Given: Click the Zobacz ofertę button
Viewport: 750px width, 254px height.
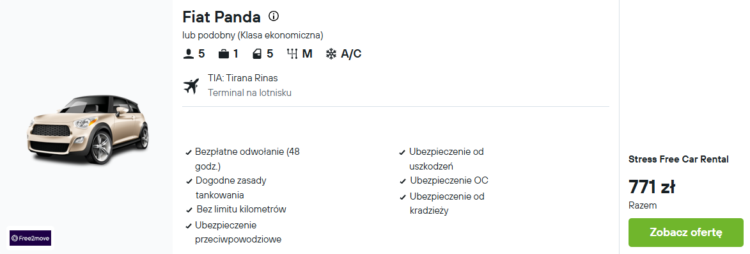Looking at the screenshot, I should click(x=686, y=232).
